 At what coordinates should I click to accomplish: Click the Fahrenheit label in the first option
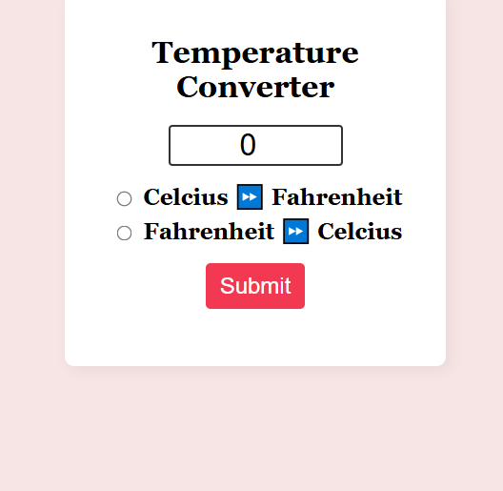click(x=337, y=197)
